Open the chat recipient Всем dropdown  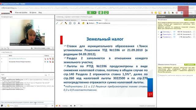coord(31,106)
